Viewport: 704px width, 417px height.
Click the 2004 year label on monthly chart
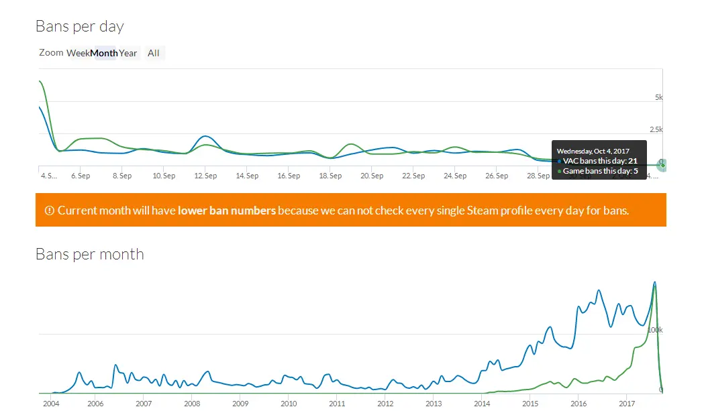pyautogui.click(x=51, y=404)
